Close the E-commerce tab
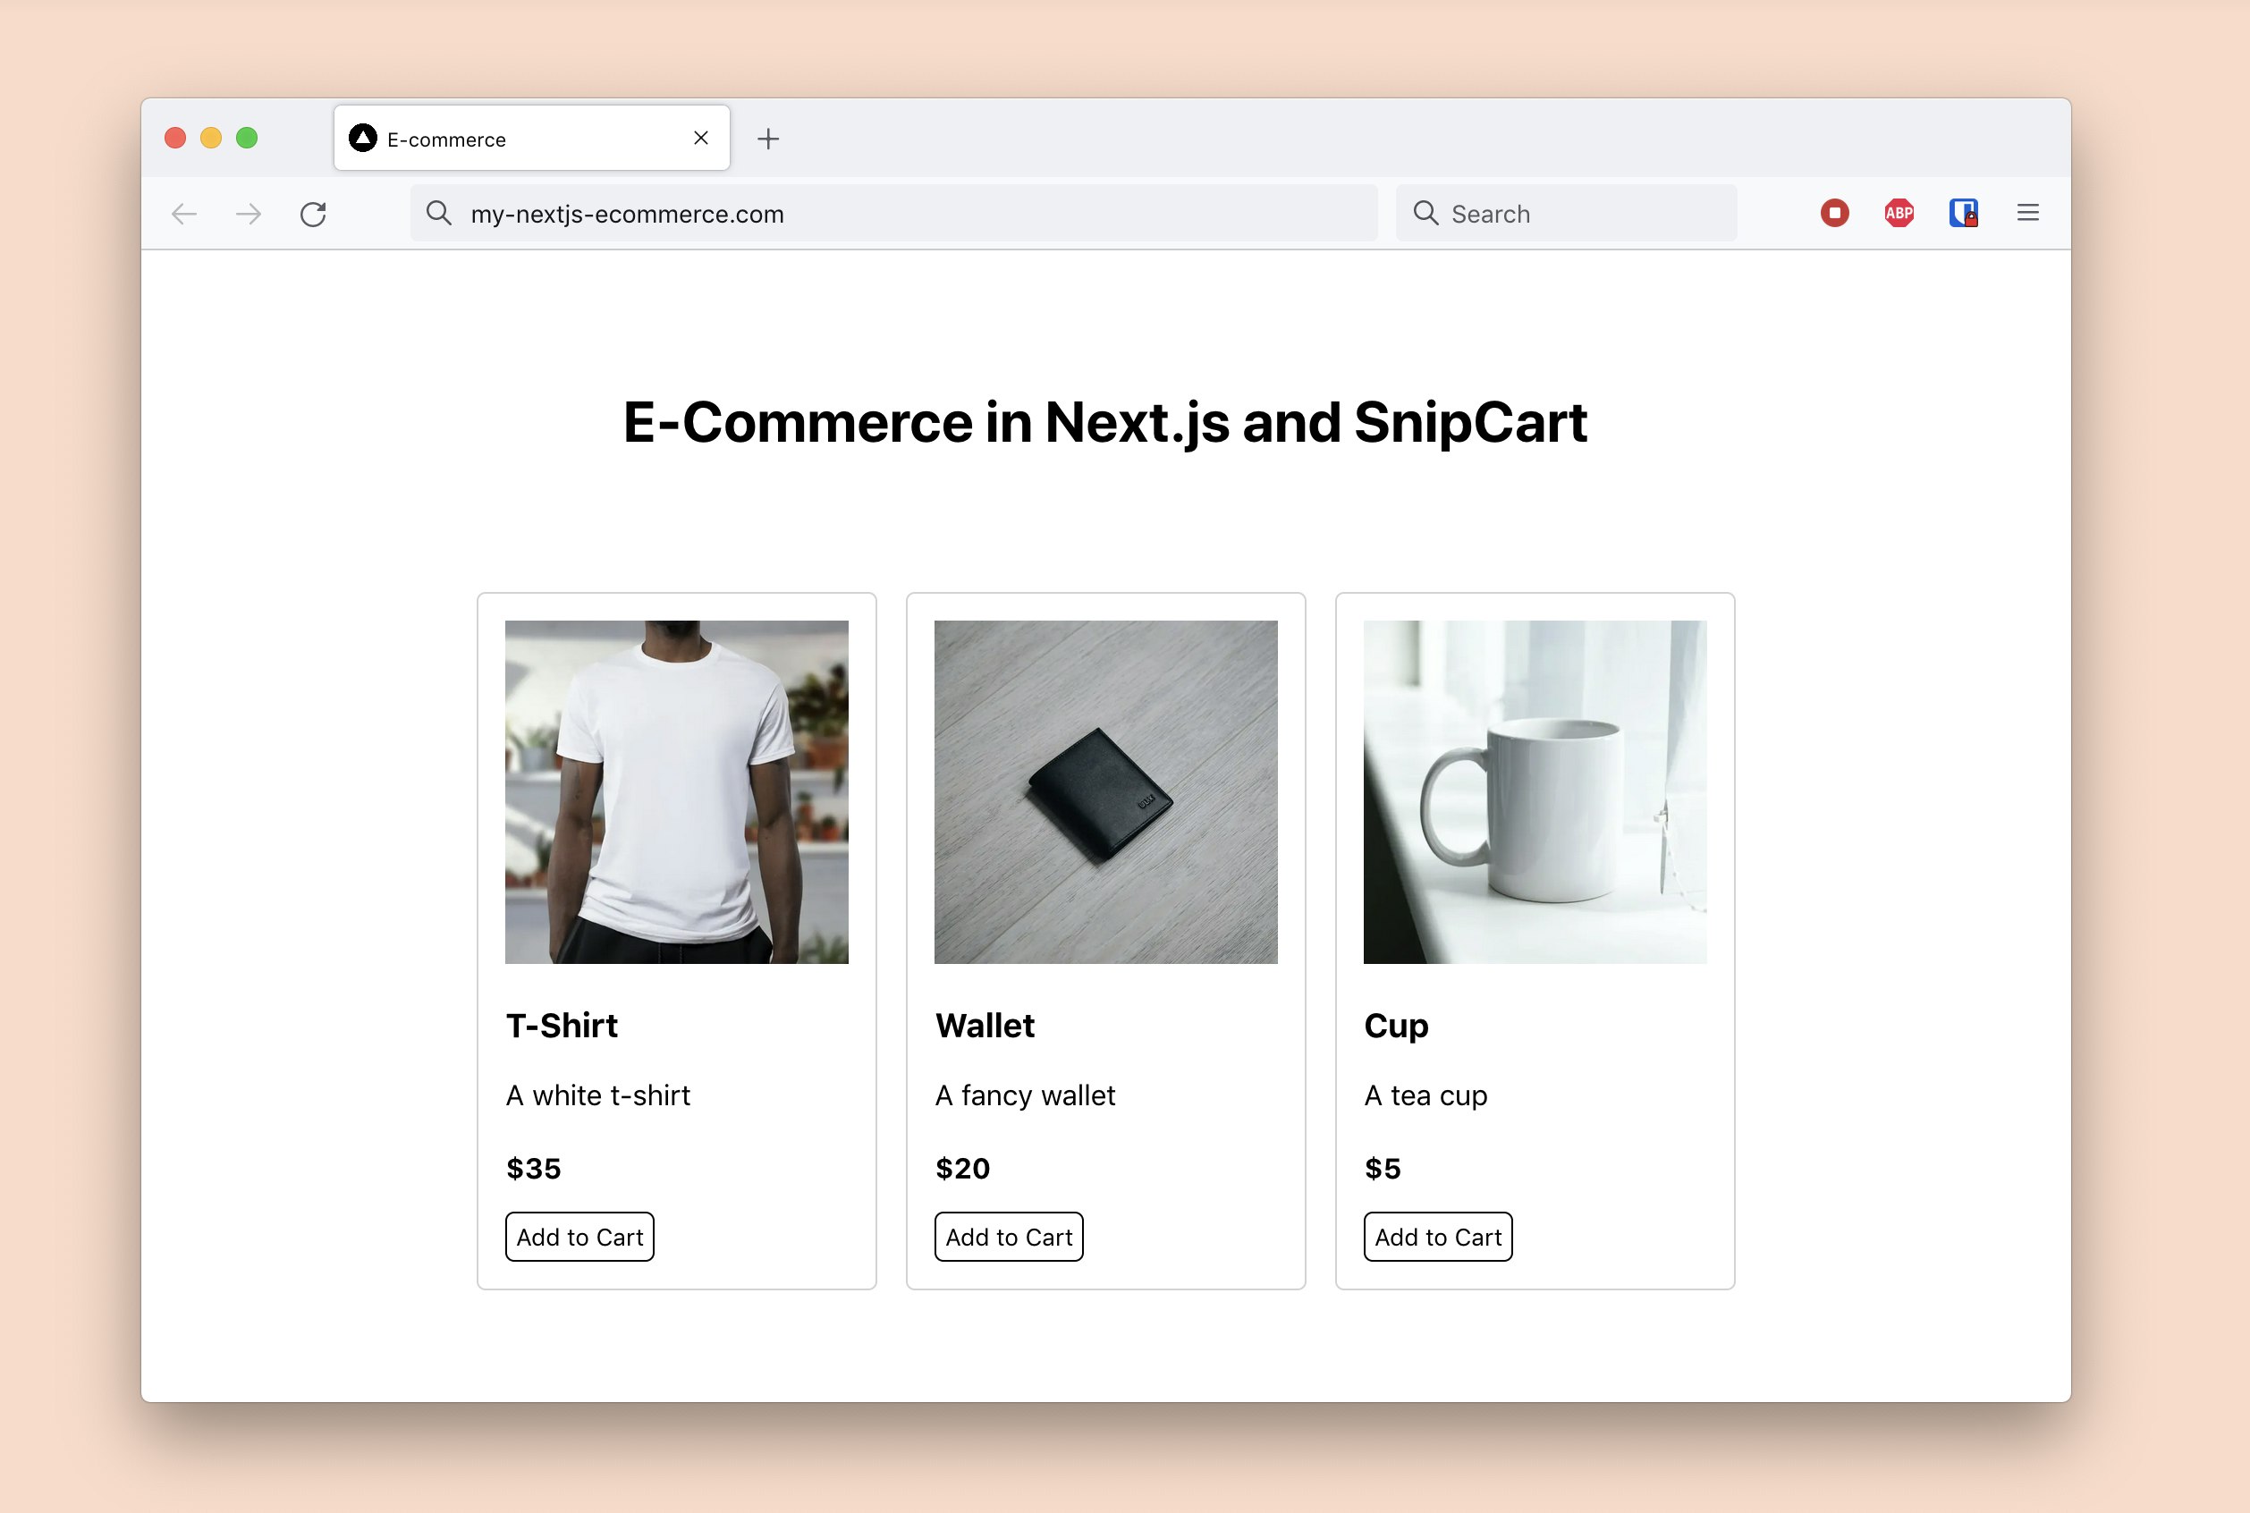Viewport: 2250px width, 1513px height. tap(700, 138)
